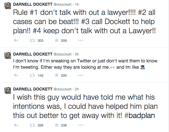The width and height of the screenshot is (169, 132).
Task: Click the avatar beside the sneaking tweet
Action: point(8,56)
